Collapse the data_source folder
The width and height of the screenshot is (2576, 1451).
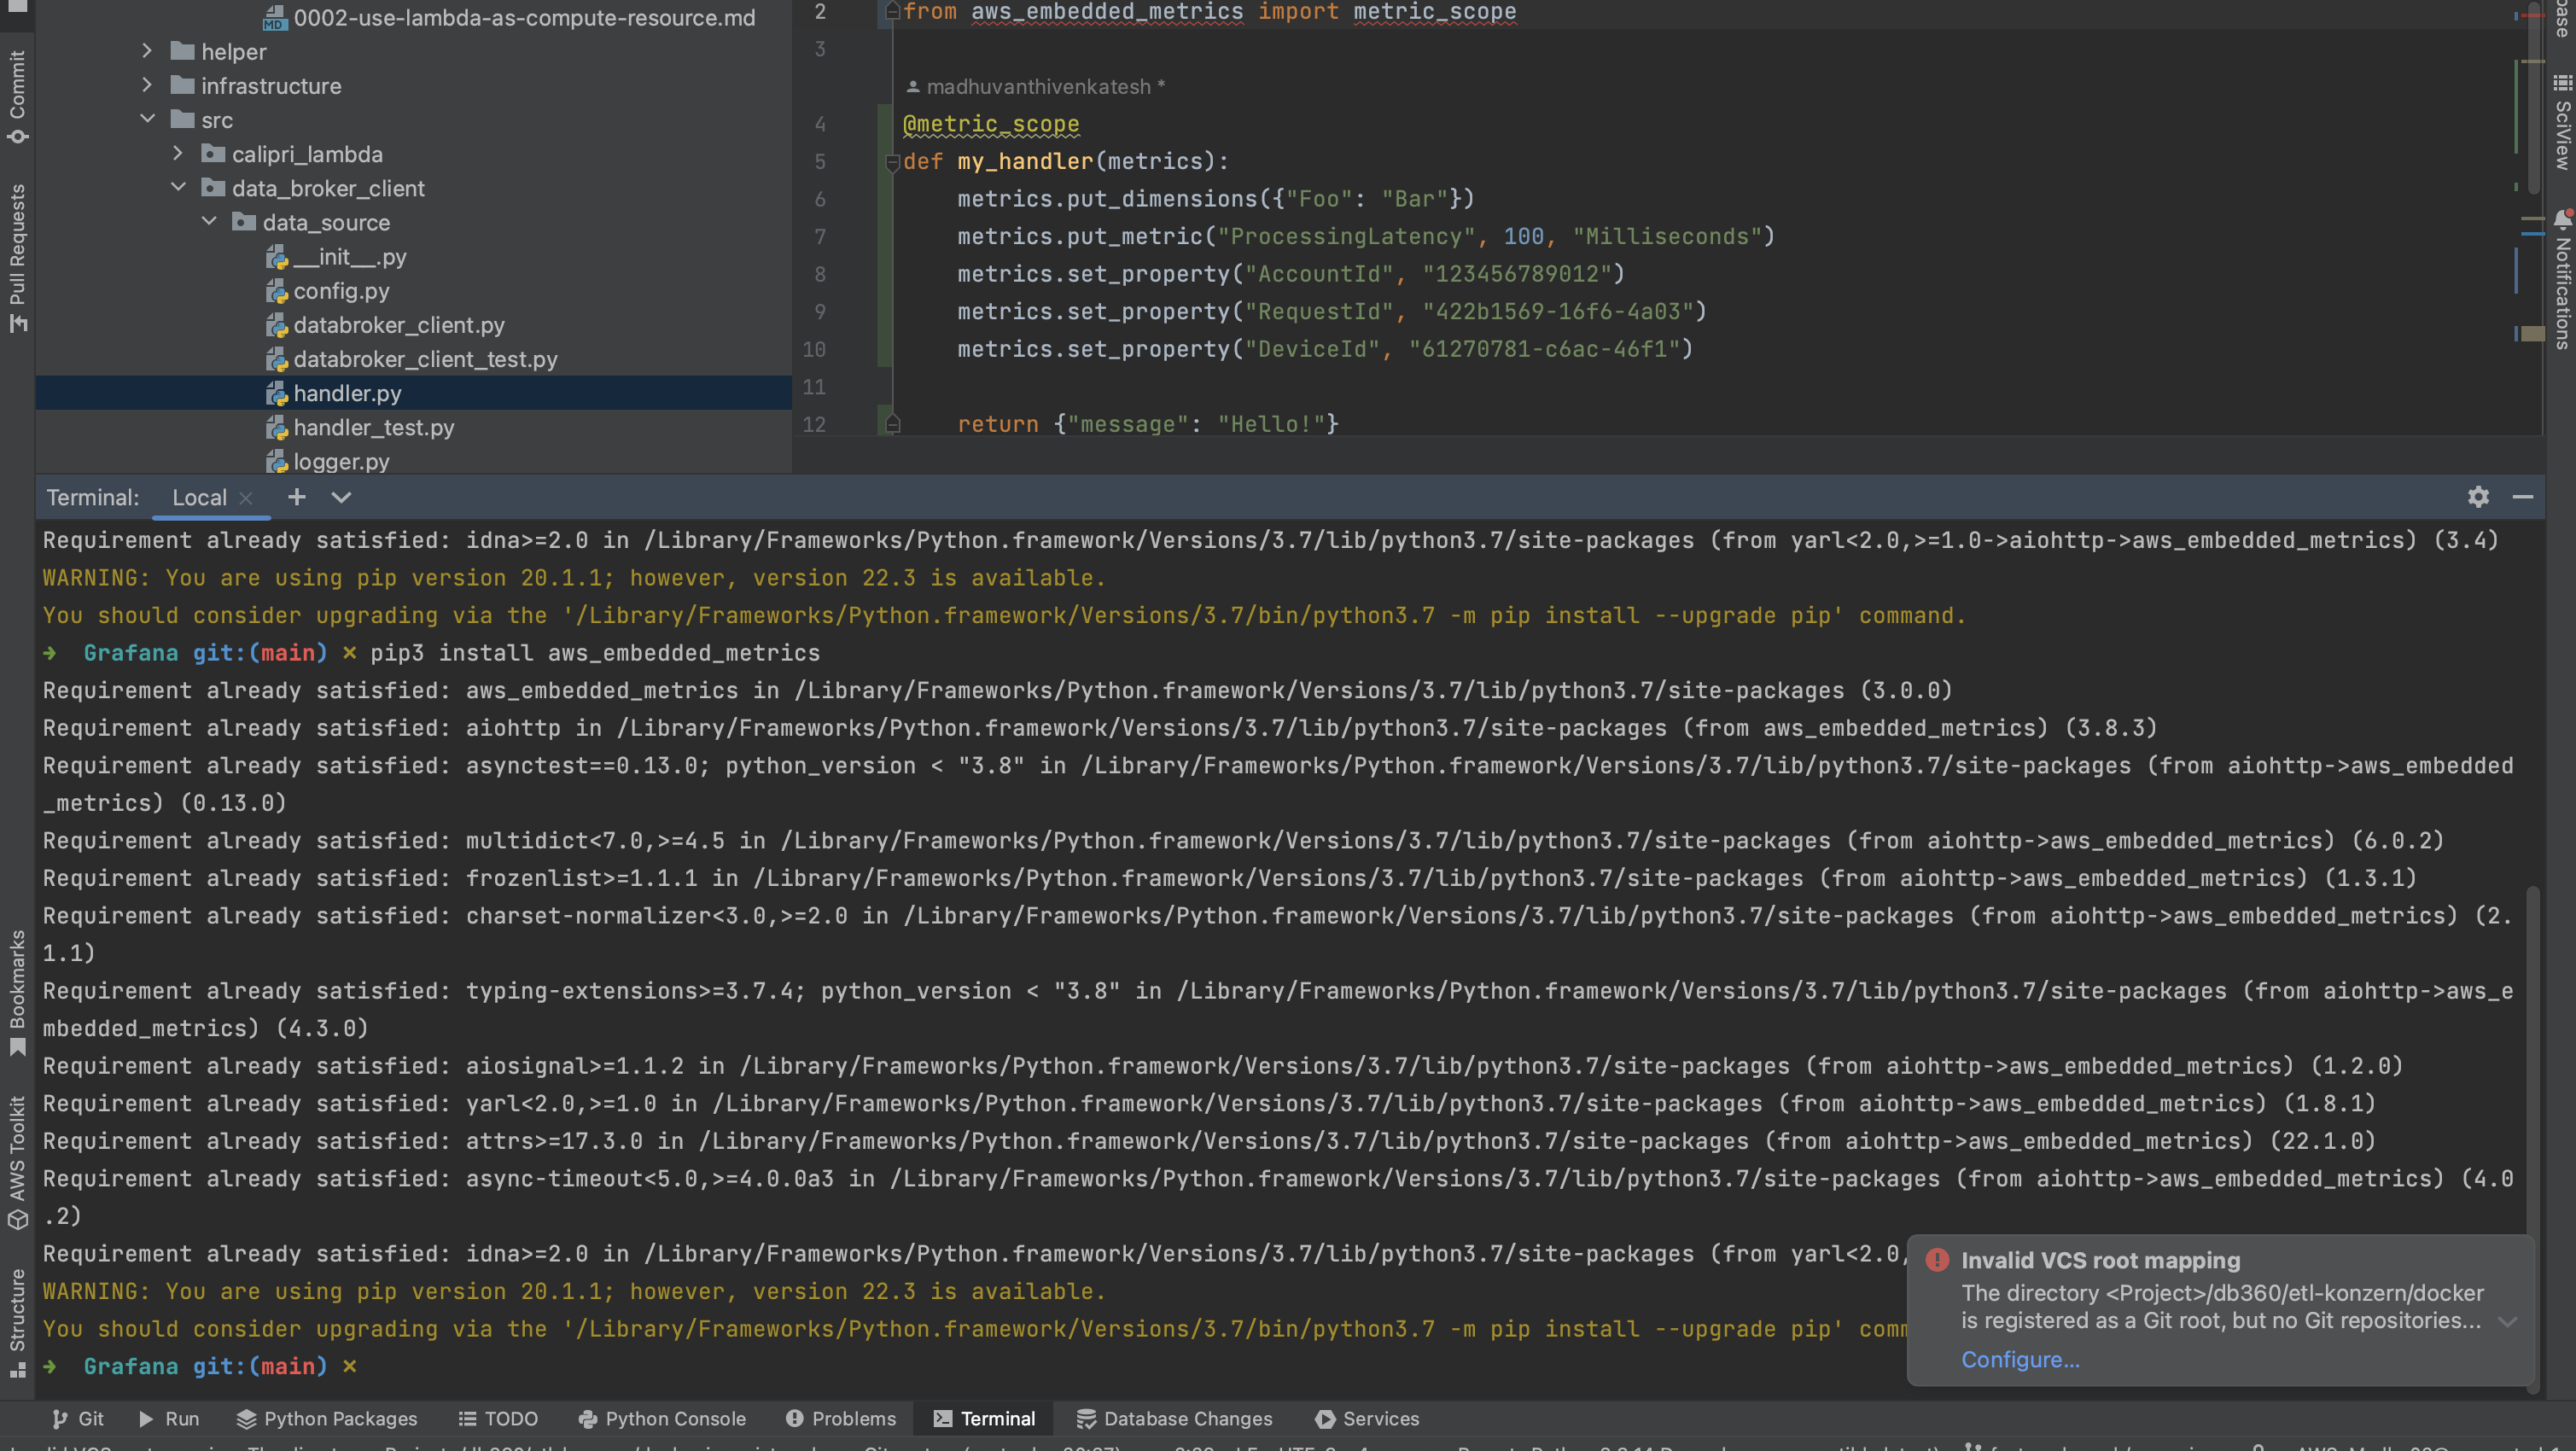(209, 221)
